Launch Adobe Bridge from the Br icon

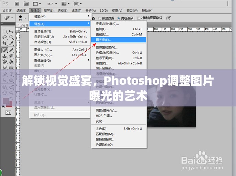[17, 4]
